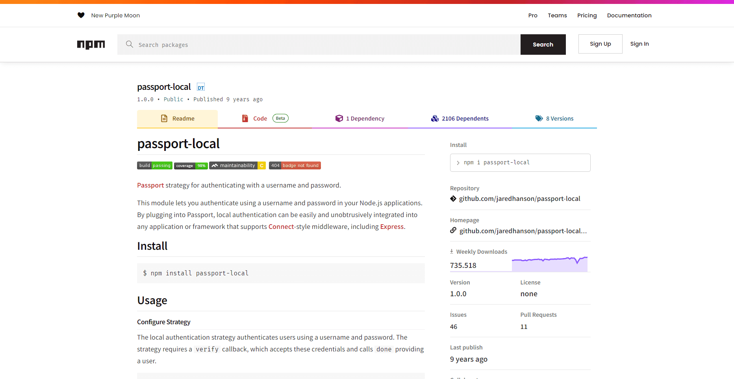Click the New Purple Moon text
The height and width of the screenshot is (379, 734).
[x=115, y=15]
